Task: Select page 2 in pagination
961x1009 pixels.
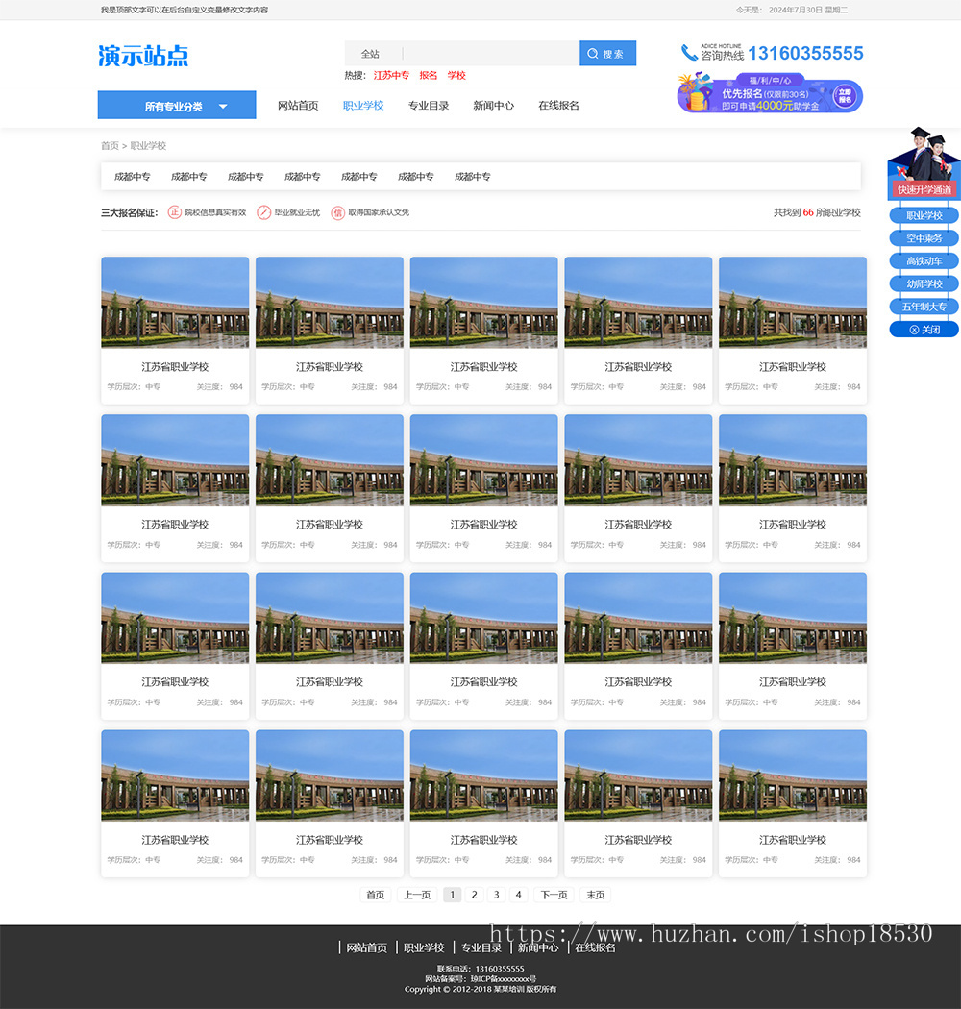Action: [x=475, y=895]
